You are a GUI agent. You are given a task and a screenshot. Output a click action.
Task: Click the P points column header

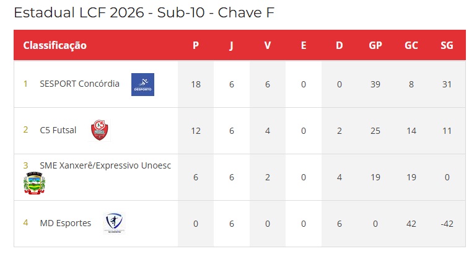pos(196,45)
